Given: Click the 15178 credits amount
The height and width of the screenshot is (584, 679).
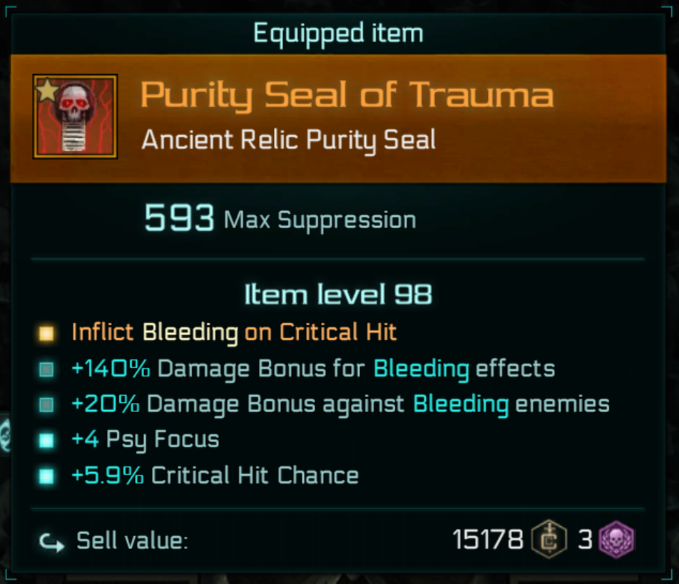Looking at the screenshot, I should click(x=488, y=540).
